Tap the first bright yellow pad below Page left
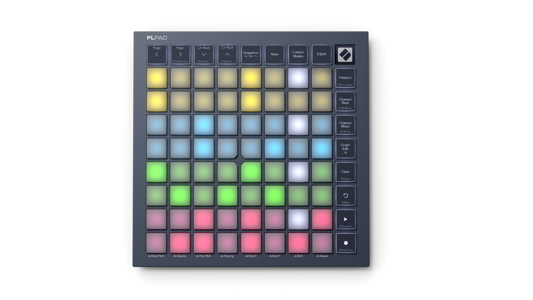This screenshot has height=300, width=533. point(157,78)
